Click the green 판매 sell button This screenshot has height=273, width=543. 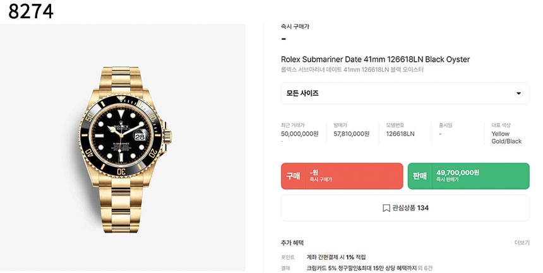468,176
